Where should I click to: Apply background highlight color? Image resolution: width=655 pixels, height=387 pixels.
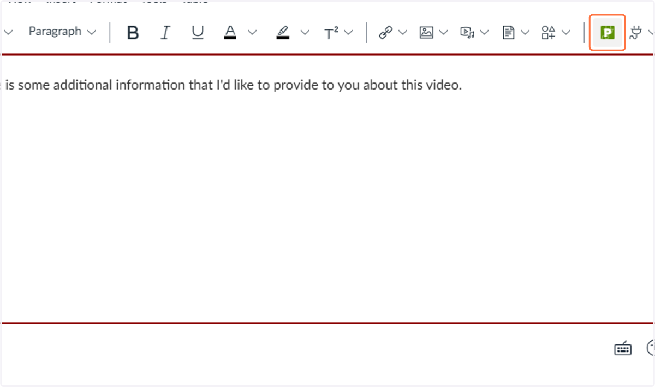pyautogui.click(x=283, y=33)
